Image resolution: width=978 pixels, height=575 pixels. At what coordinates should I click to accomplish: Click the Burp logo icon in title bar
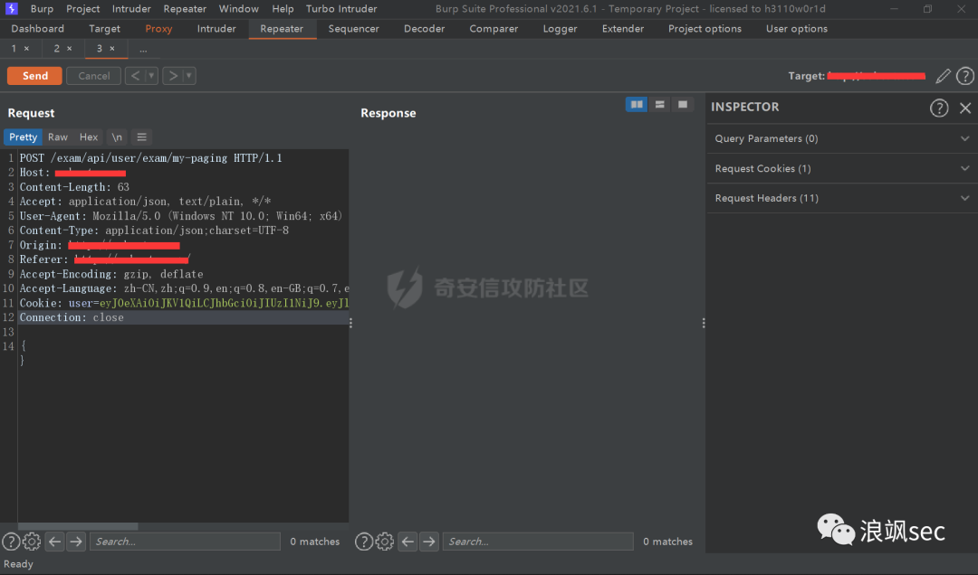[11, 9]
